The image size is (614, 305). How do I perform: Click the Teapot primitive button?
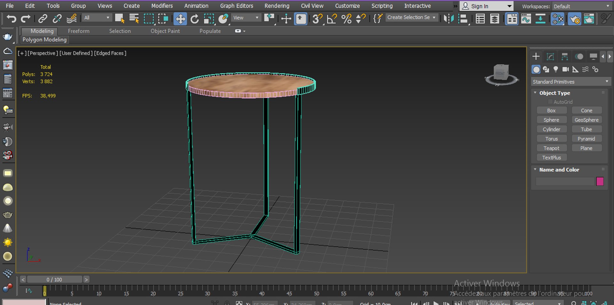(x=552, y=148)
